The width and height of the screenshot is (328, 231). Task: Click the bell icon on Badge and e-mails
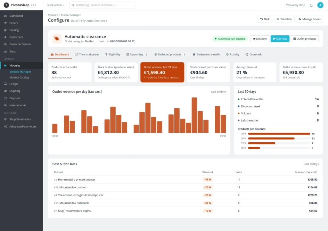click(194, 54)
